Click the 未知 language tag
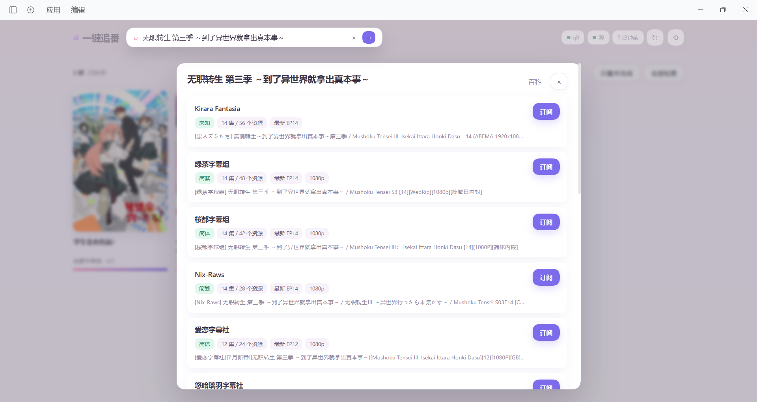757x402 pixels. tap(205, 123)
